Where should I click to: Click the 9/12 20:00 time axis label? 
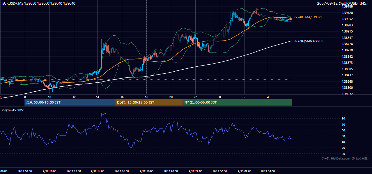coord(171,171)
